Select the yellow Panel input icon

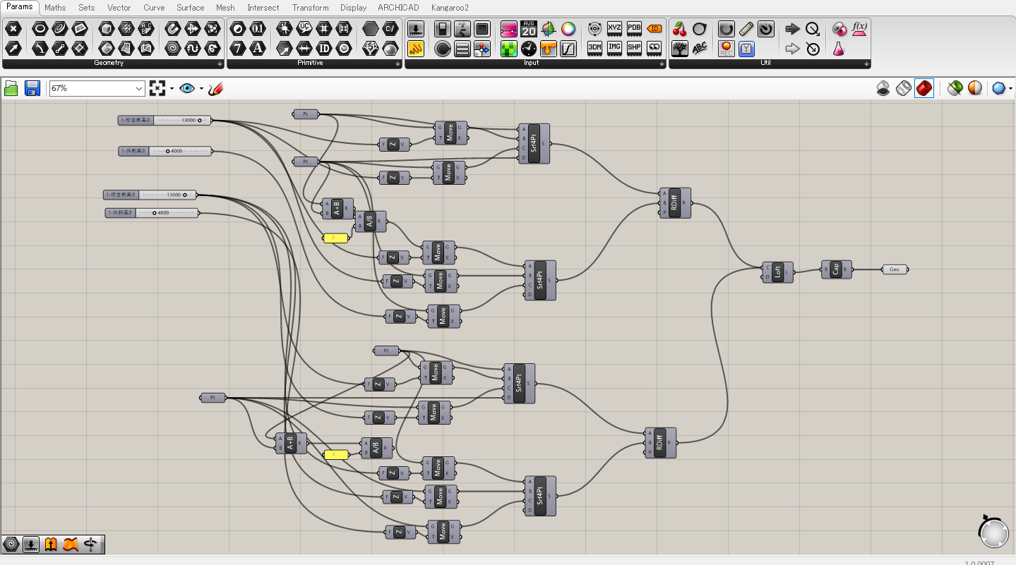[x=416, y=49]
